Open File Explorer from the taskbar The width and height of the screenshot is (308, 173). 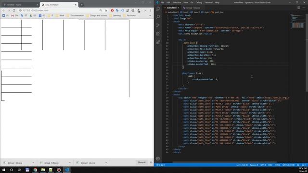click(x=43, y=170)
